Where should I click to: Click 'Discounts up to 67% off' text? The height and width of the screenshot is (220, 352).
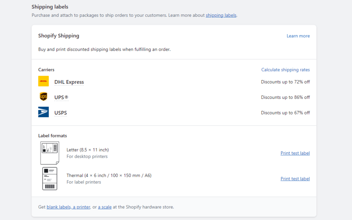pyautogui.click(x=285, y=113)
